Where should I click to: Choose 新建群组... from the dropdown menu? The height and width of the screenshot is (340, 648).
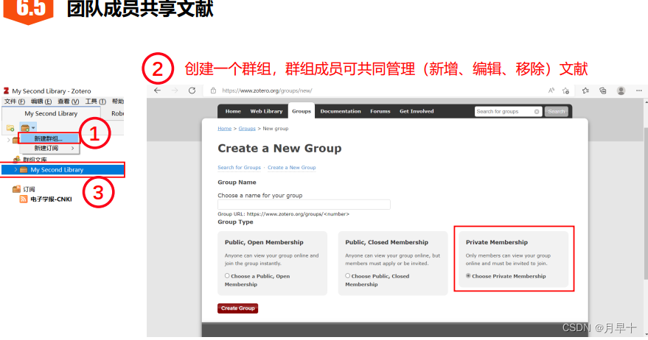(49, 138)
